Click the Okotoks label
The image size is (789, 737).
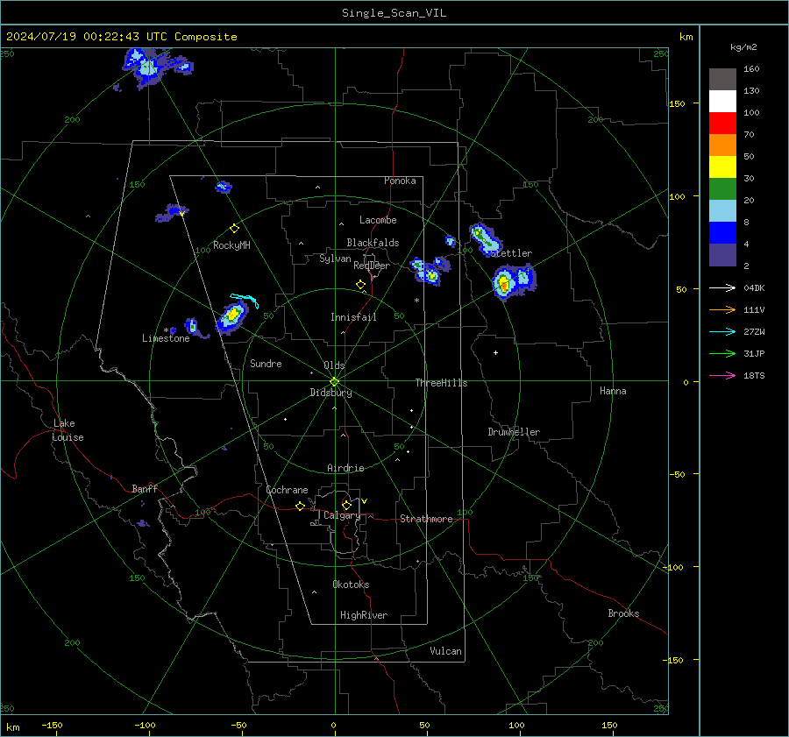click(x=351, y=585)
